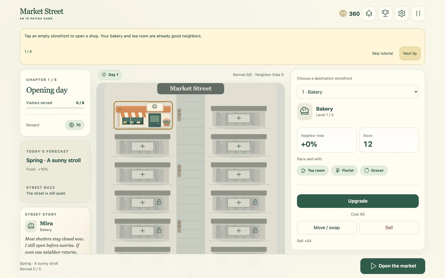Click the Market Street game logo

(x=41, y=14)
